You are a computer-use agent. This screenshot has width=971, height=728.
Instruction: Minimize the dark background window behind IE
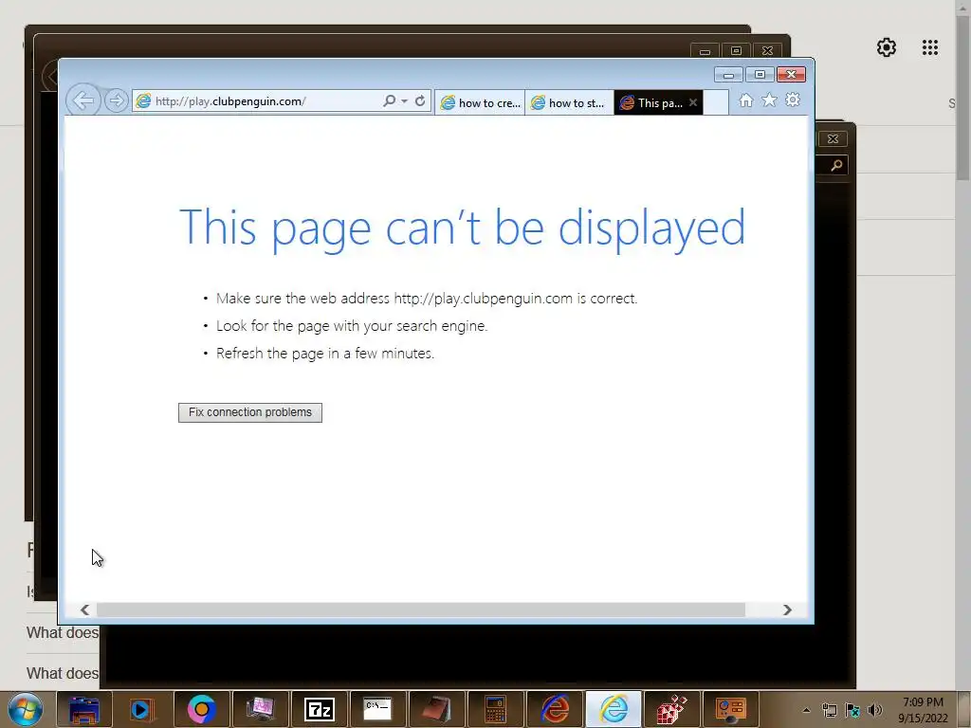[x=705, y=51]
